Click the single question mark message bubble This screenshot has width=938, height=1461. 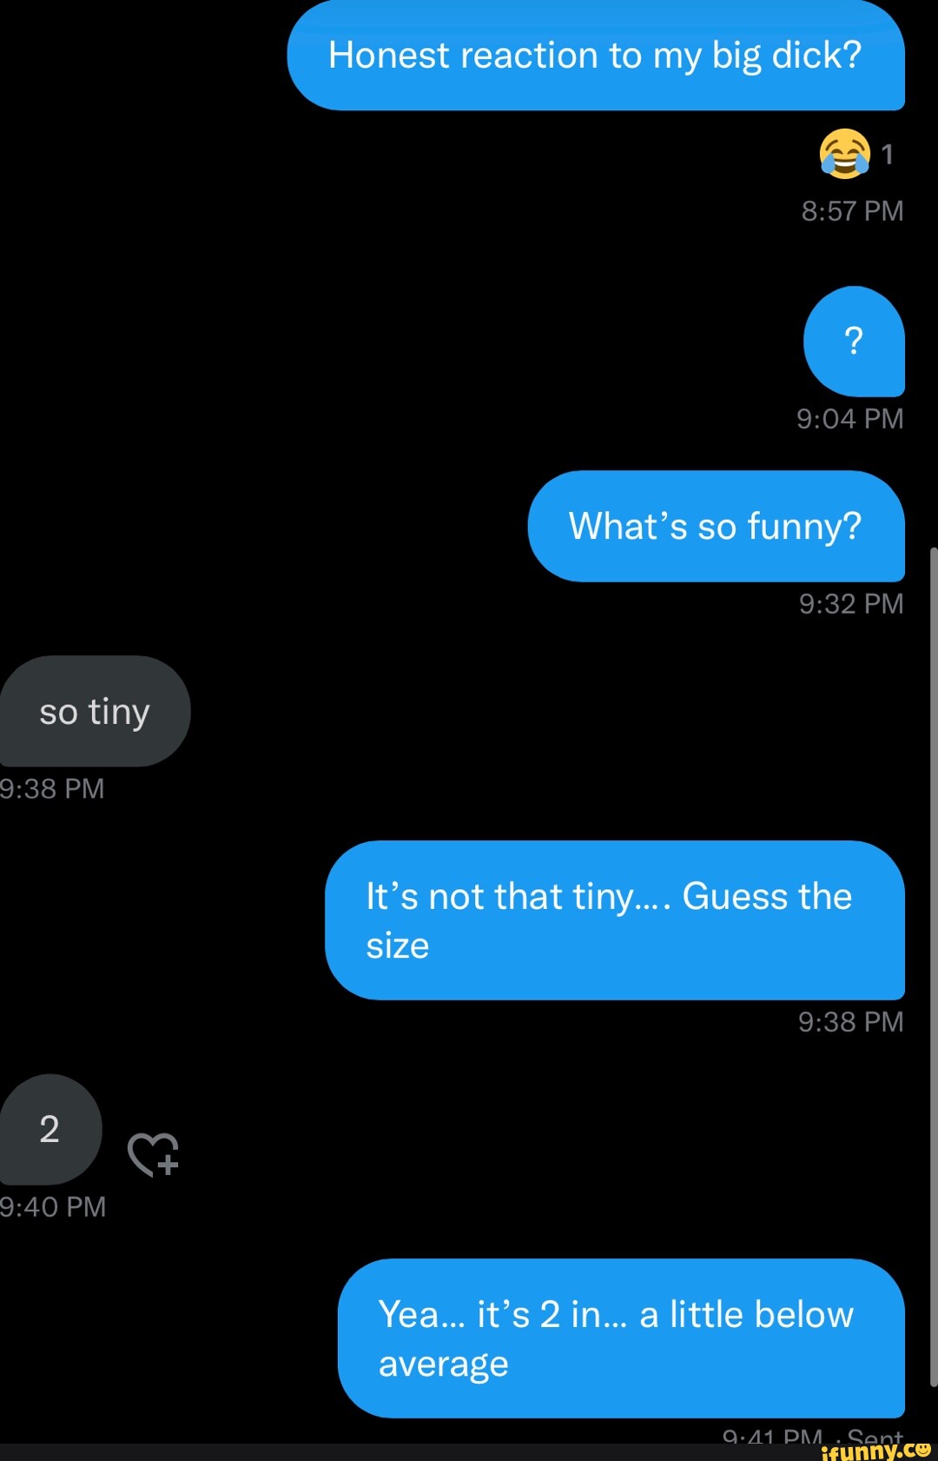point(854,341)
